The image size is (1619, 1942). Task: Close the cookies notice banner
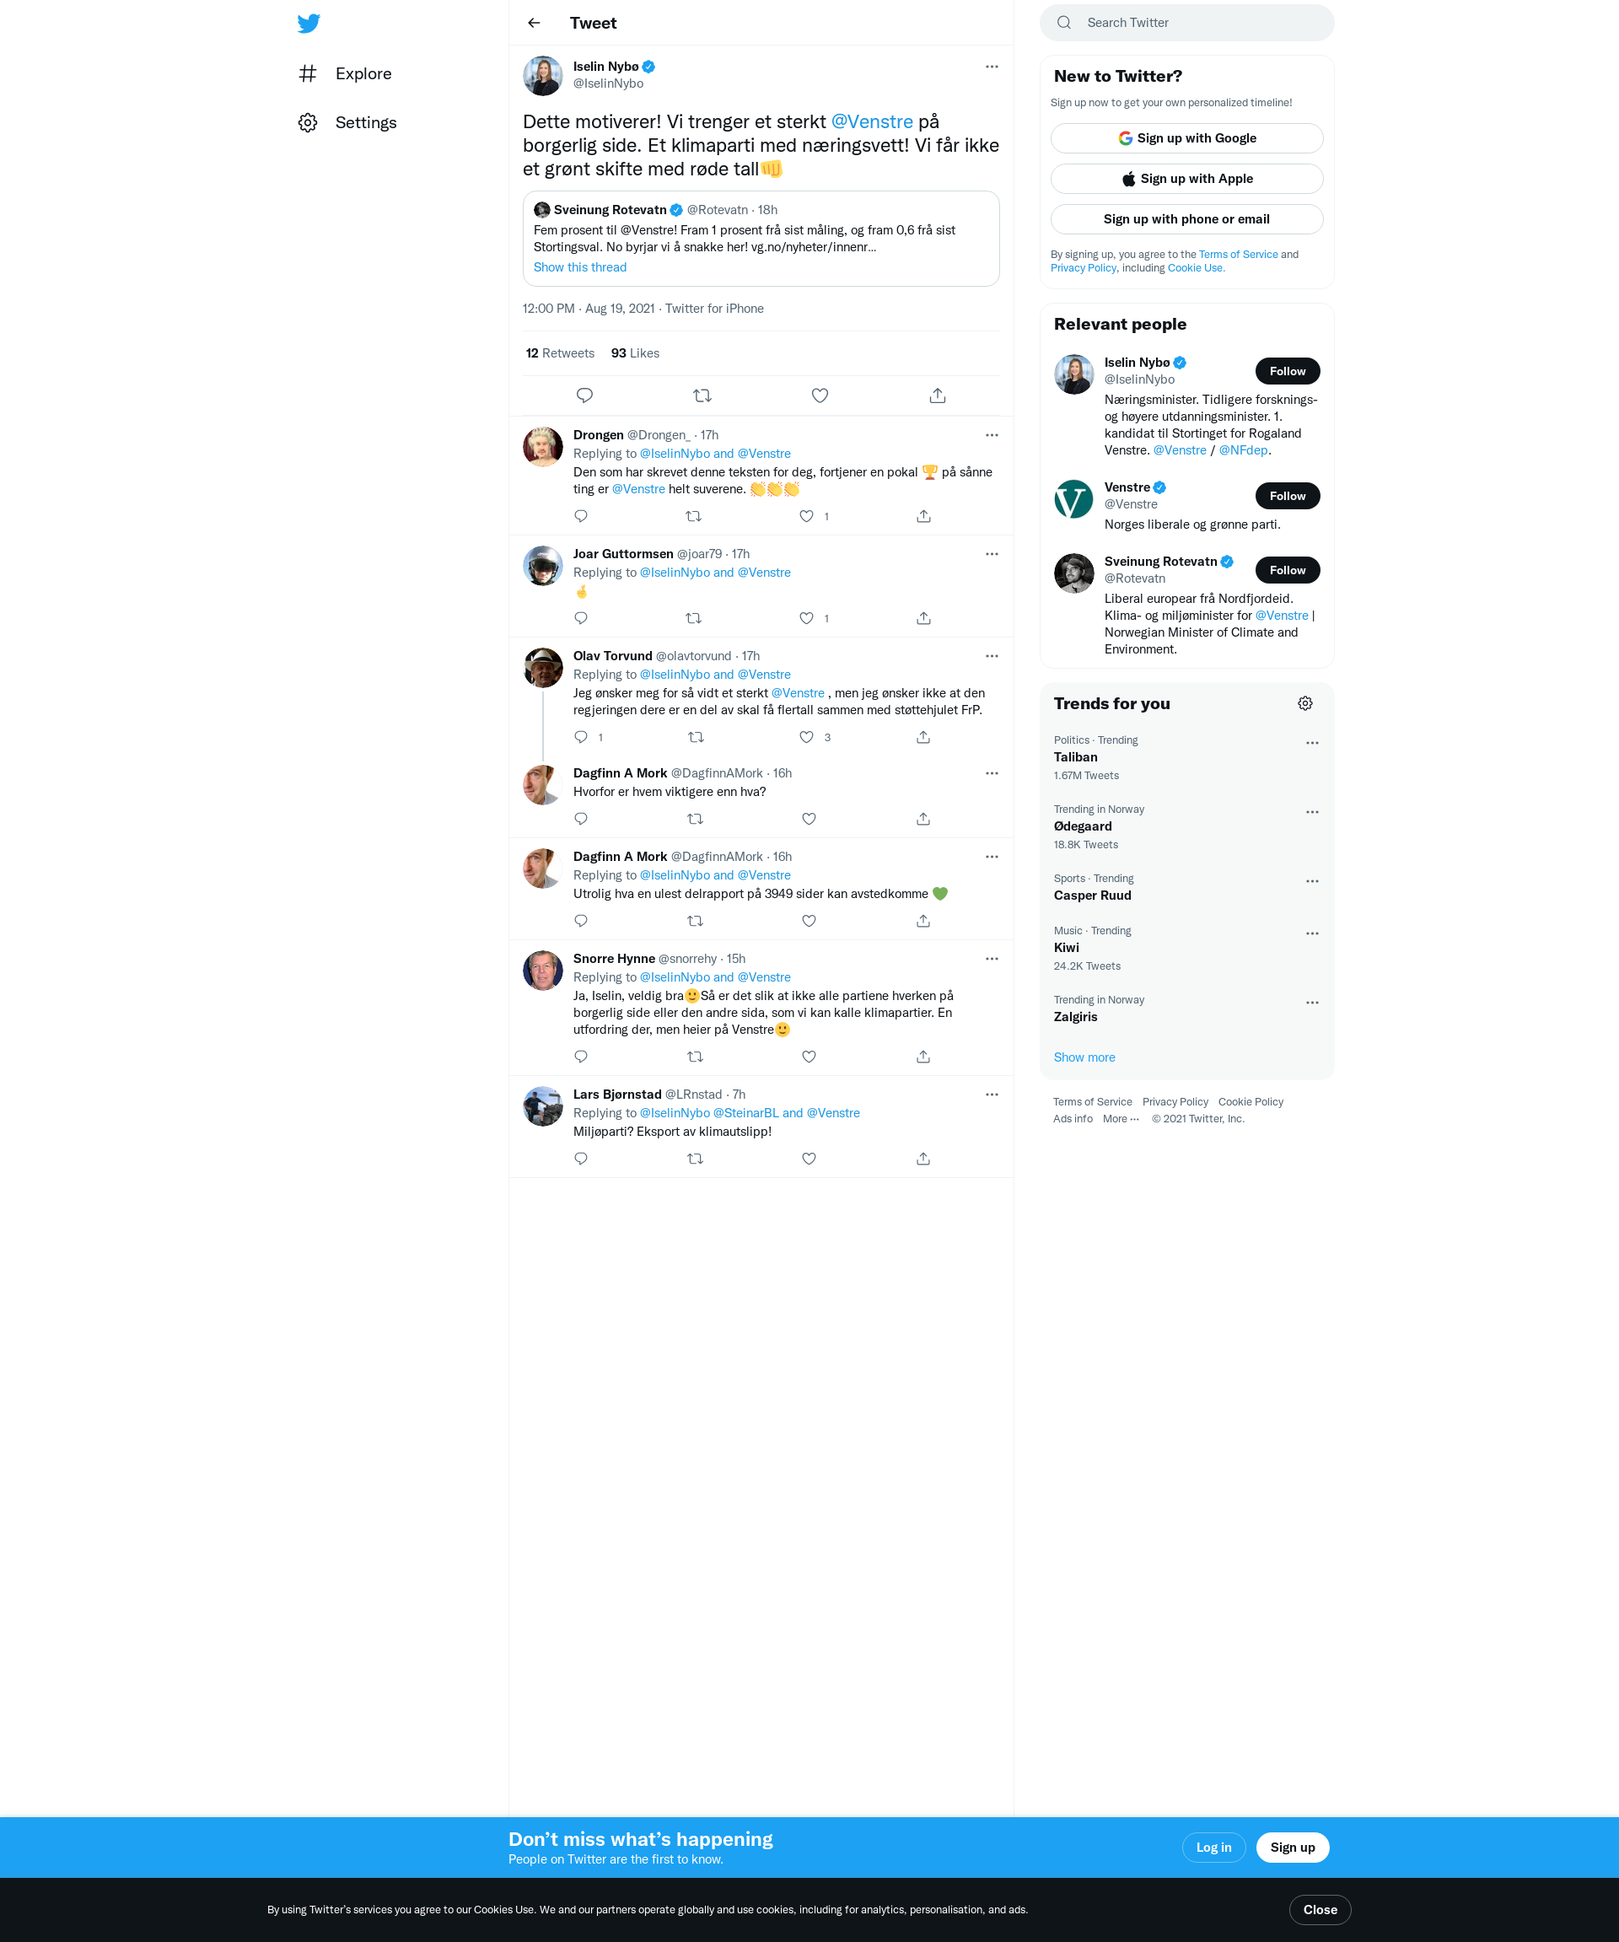tap(1320, 1910)
